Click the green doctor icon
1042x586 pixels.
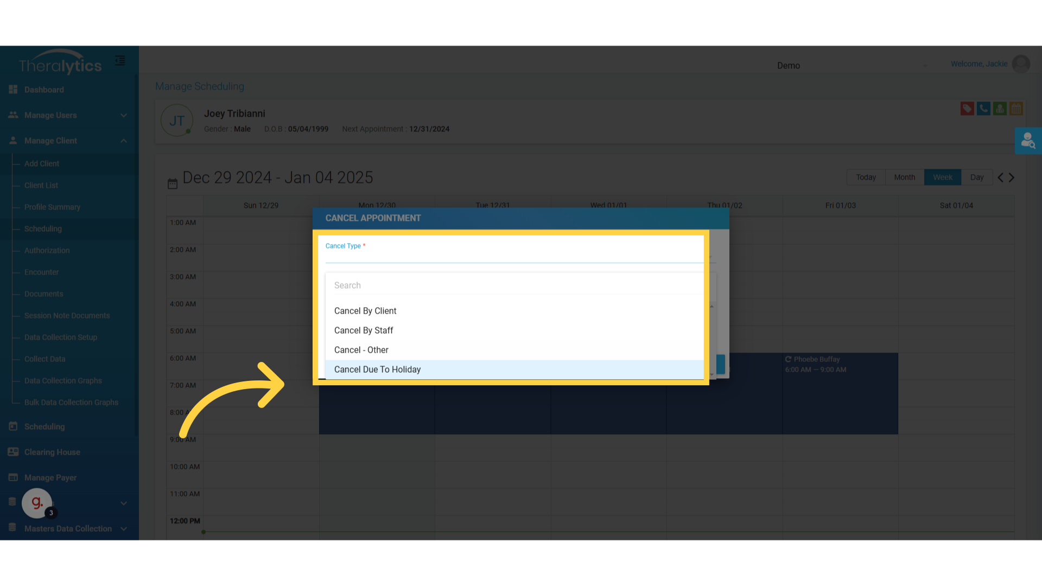click(1000, 109)
